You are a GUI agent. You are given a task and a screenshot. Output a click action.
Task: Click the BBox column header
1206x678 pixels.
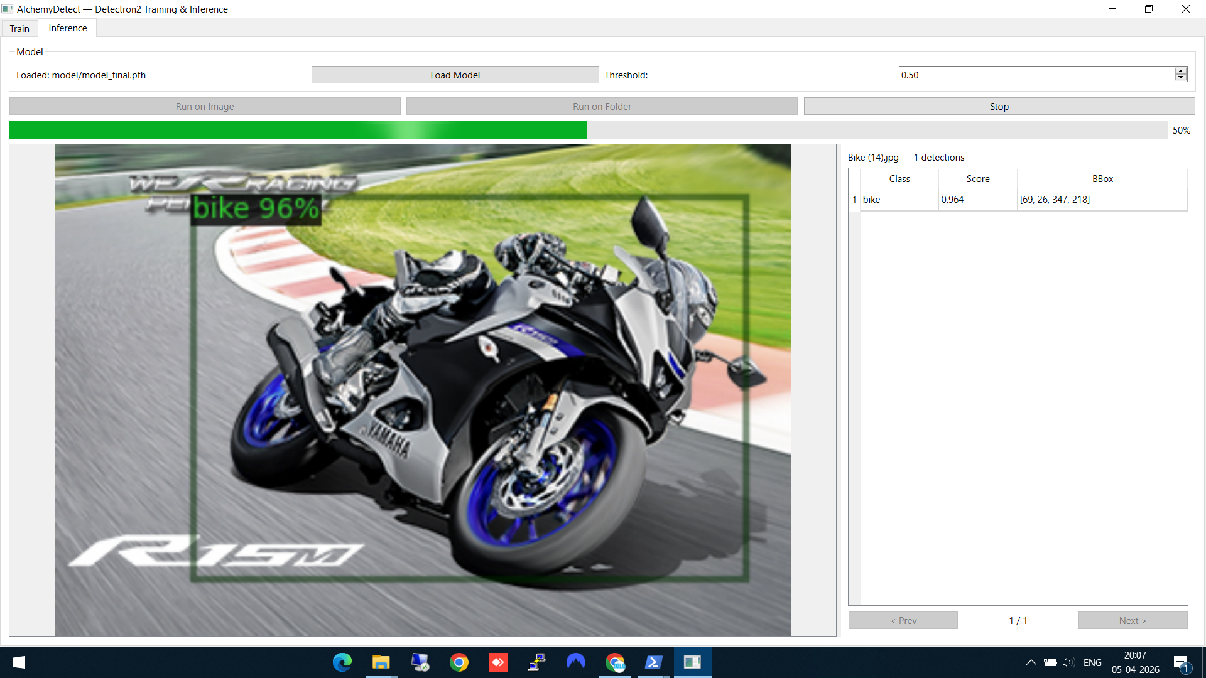1102,179
